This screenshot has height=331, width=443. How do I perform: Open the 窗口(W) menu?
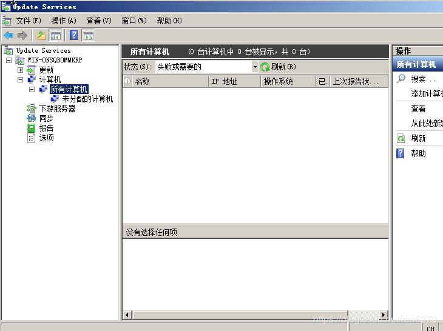134,21
